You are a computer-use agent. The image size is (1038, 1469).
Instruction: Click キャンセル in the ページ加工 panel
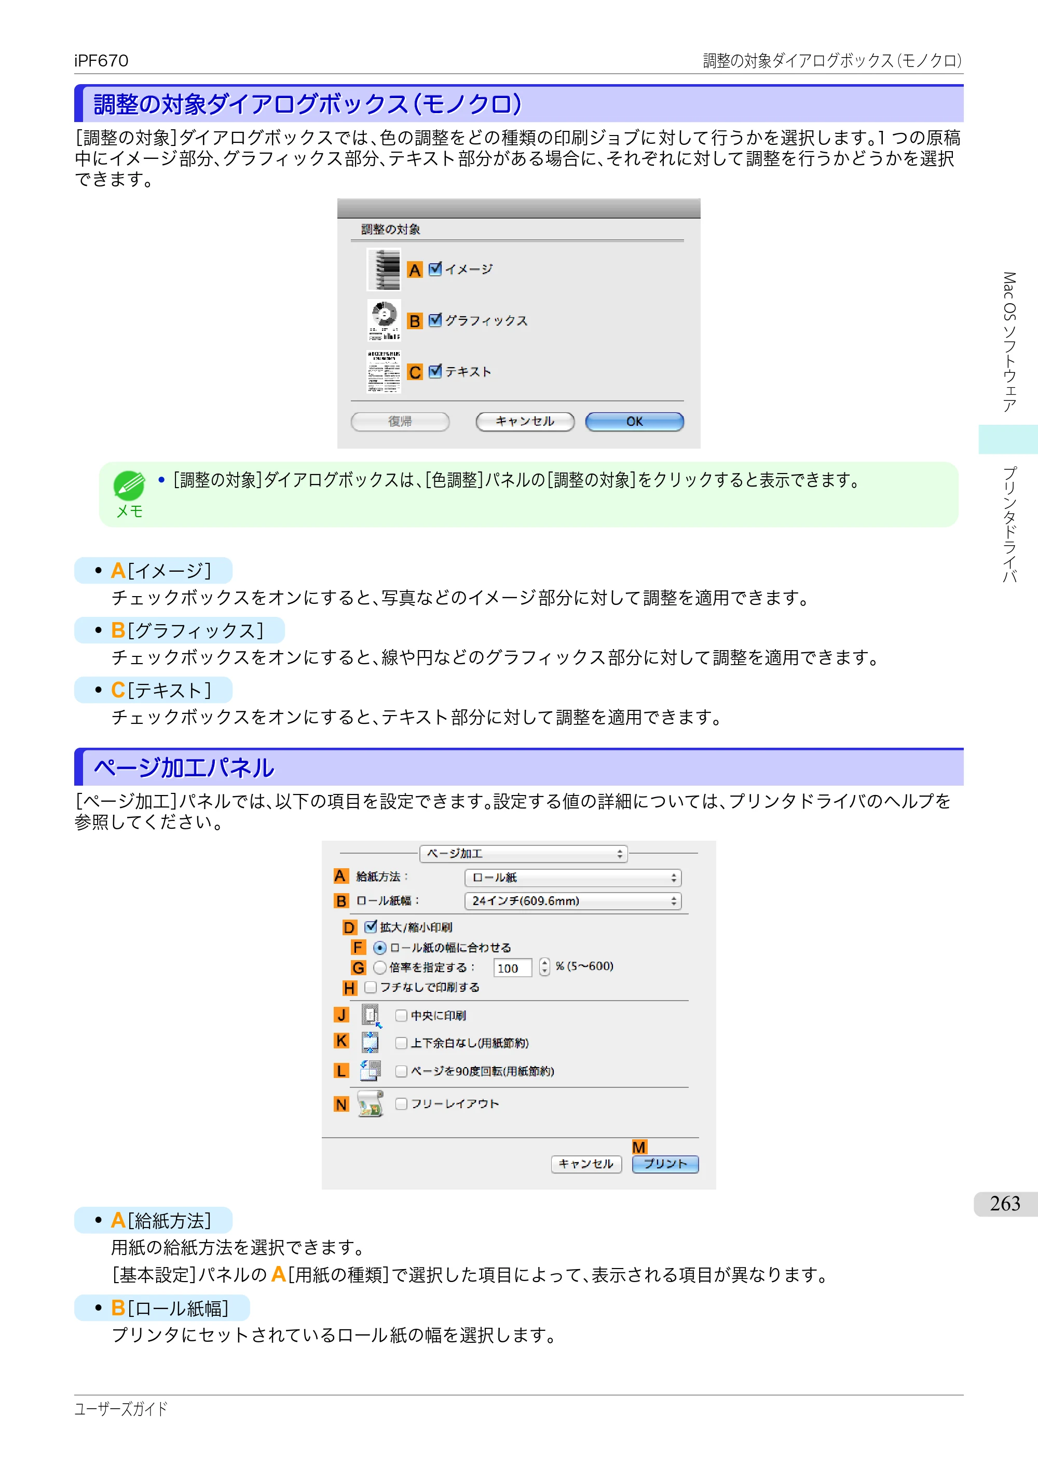[586, 1164]
